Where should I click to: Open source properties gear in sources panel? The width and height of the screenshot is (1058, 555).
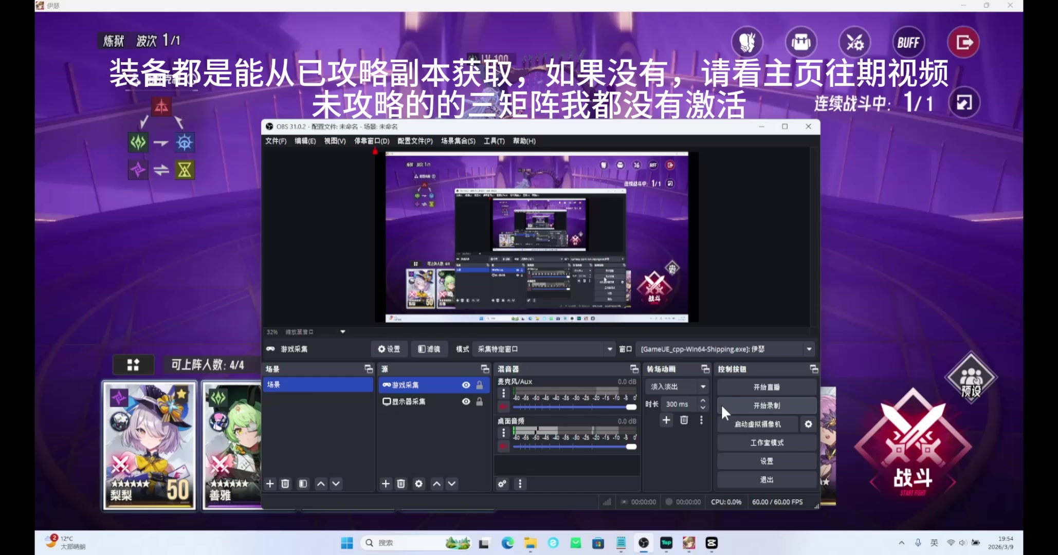tap(418, 484)
